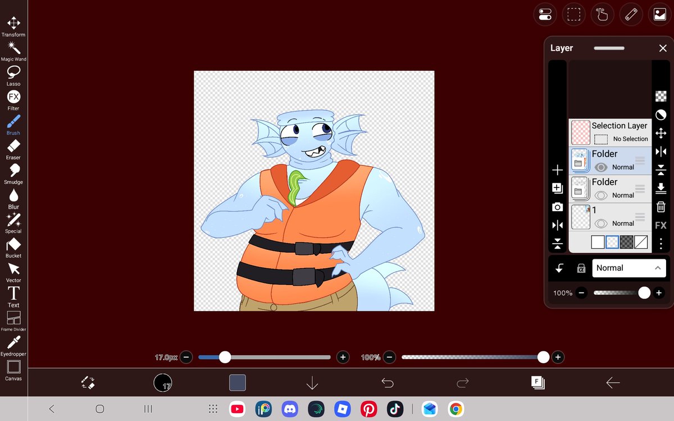Open the selection area dashed-square icon
The width and height of the screenshot is (674, 421).
[x=573, y=15]
